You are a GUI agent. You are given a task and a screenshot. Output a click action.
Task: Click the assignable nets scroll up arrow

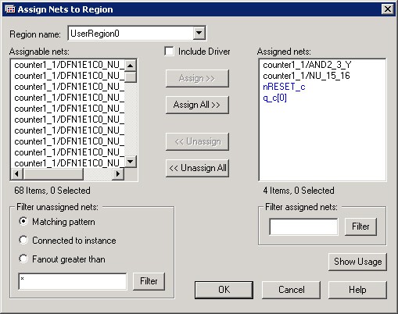tap(131, 66)
